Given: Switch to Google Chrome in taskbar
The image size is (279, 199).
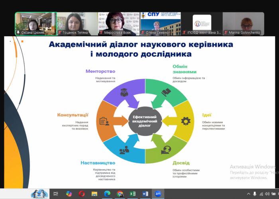Looking at the screenshot, I should pos(120,194).
